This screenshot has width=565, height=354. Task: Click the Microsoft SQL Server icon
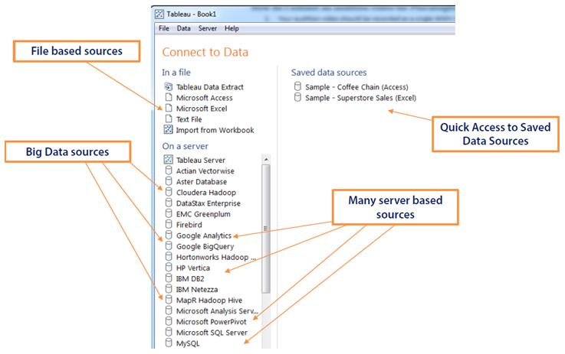click(169, 332)
